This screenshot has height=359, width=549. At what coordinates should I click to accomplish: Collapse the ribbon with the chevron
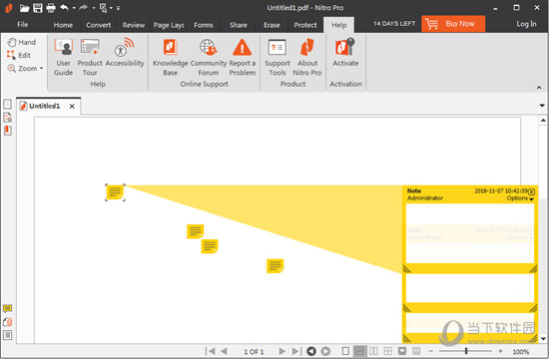[539, 87]
